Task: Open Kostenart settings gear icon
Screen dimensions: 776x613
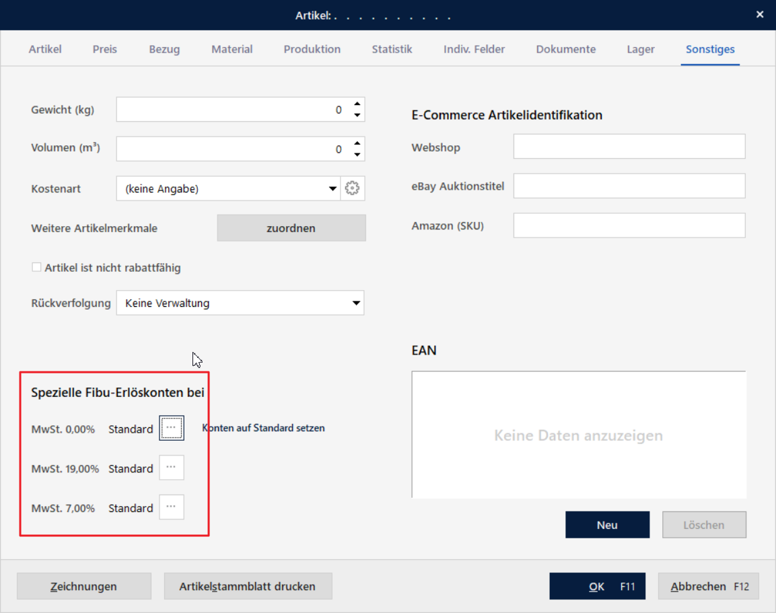Action: click(353, 188)
